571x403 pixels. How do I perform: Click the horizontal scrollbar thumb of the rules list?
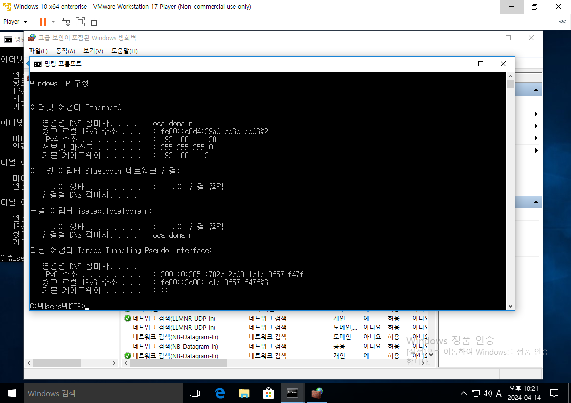coord(178,363)
